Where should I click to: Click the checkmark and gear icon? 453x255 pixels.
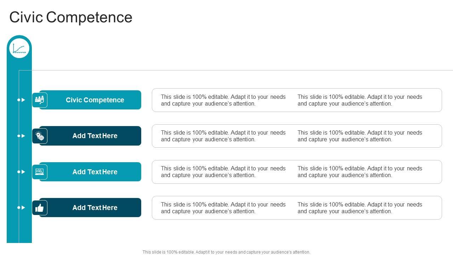pyautogui.click(x=40, y=136)
